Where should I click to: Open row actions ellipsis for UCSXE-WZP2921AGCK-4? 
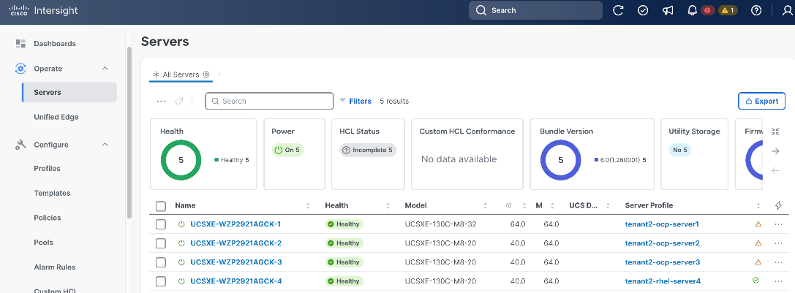[779, 281]
